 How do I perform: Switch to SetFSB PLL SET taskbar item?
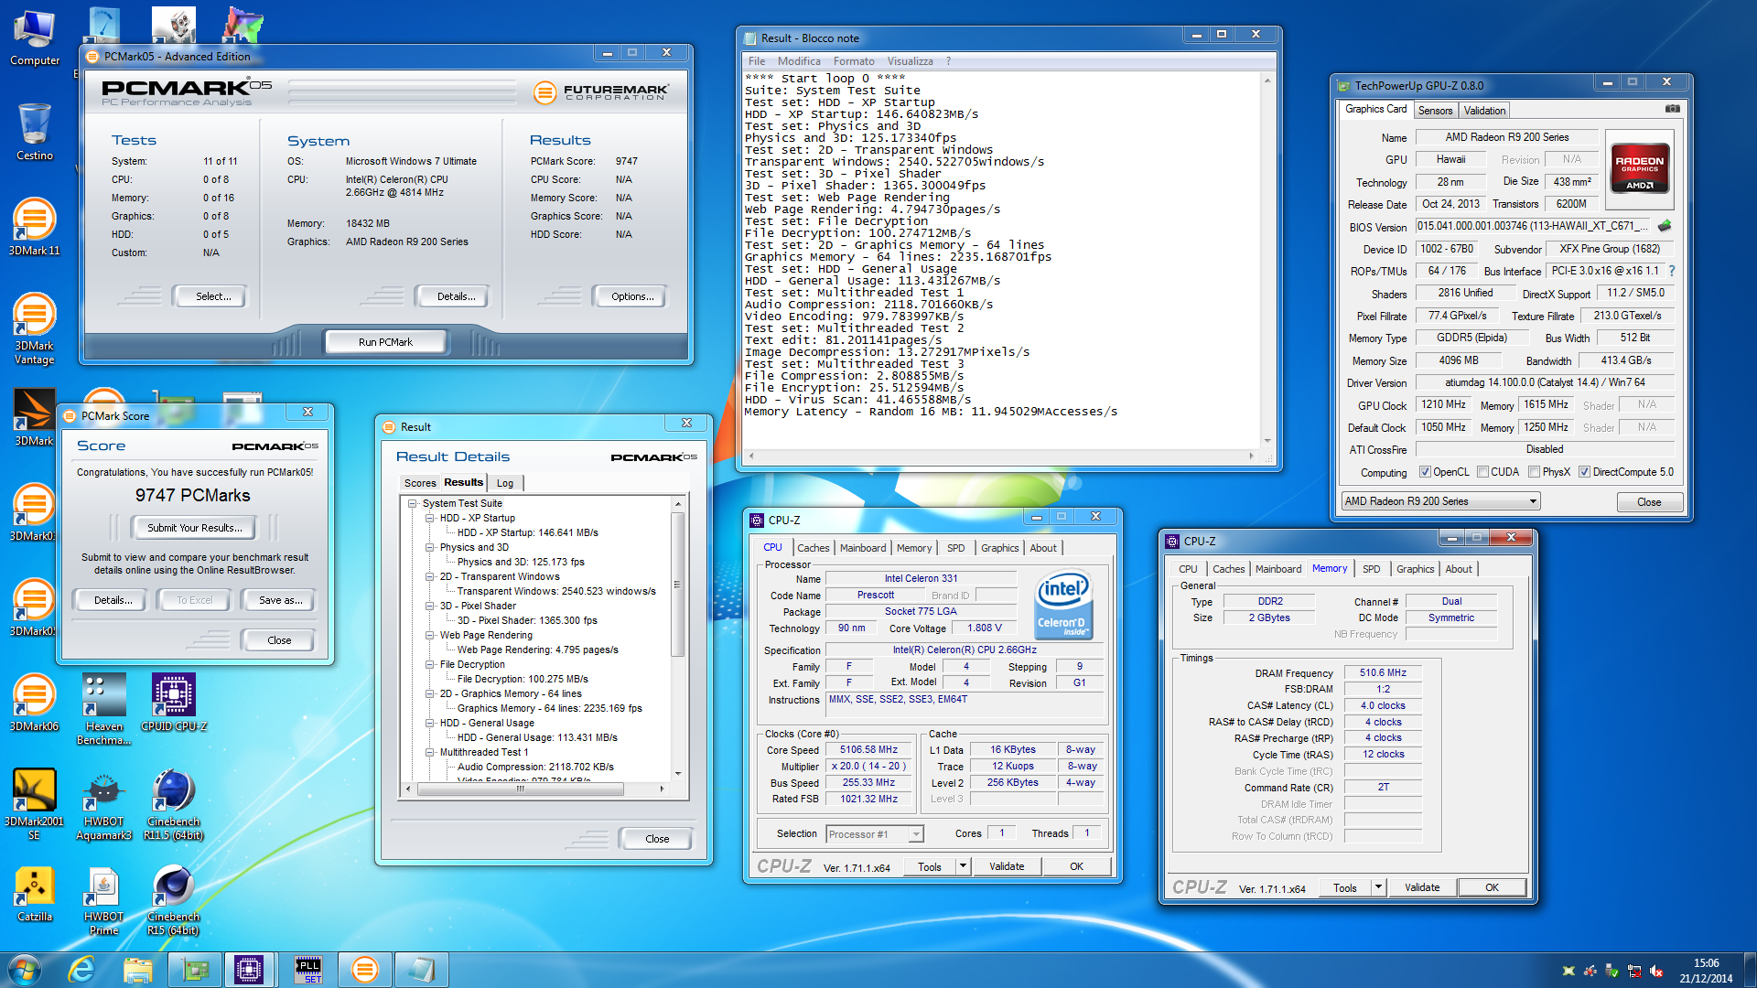point(308,969)
